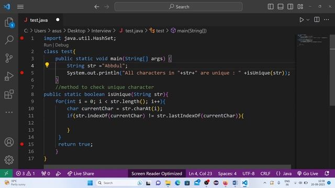Open remote window green status button

6,173
